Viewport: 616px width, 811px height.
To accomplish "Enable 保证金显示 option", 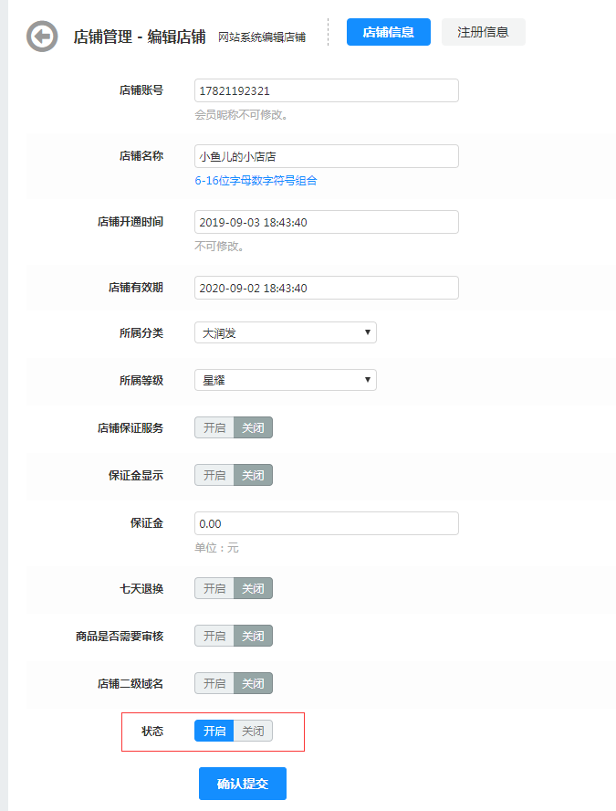I will tap(214, 475).
